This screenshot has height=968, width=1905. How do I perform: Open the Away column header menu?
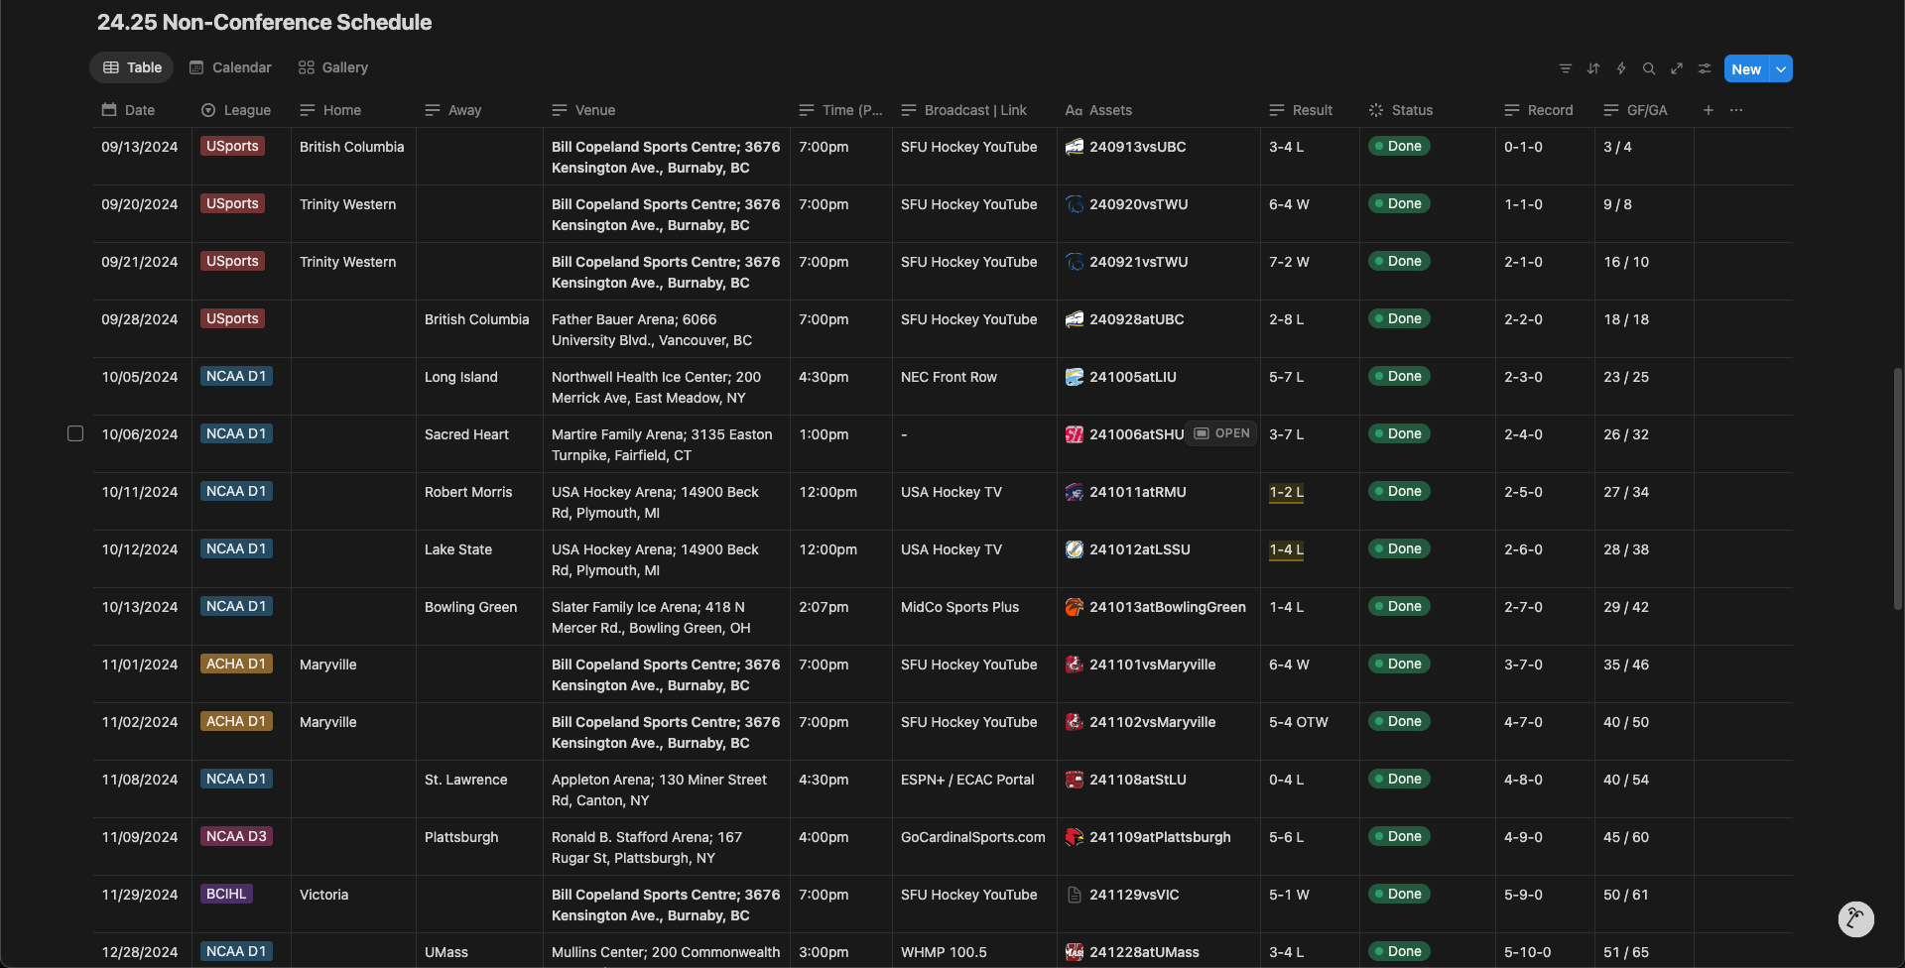pyautogui.click(x=479, y=110)
